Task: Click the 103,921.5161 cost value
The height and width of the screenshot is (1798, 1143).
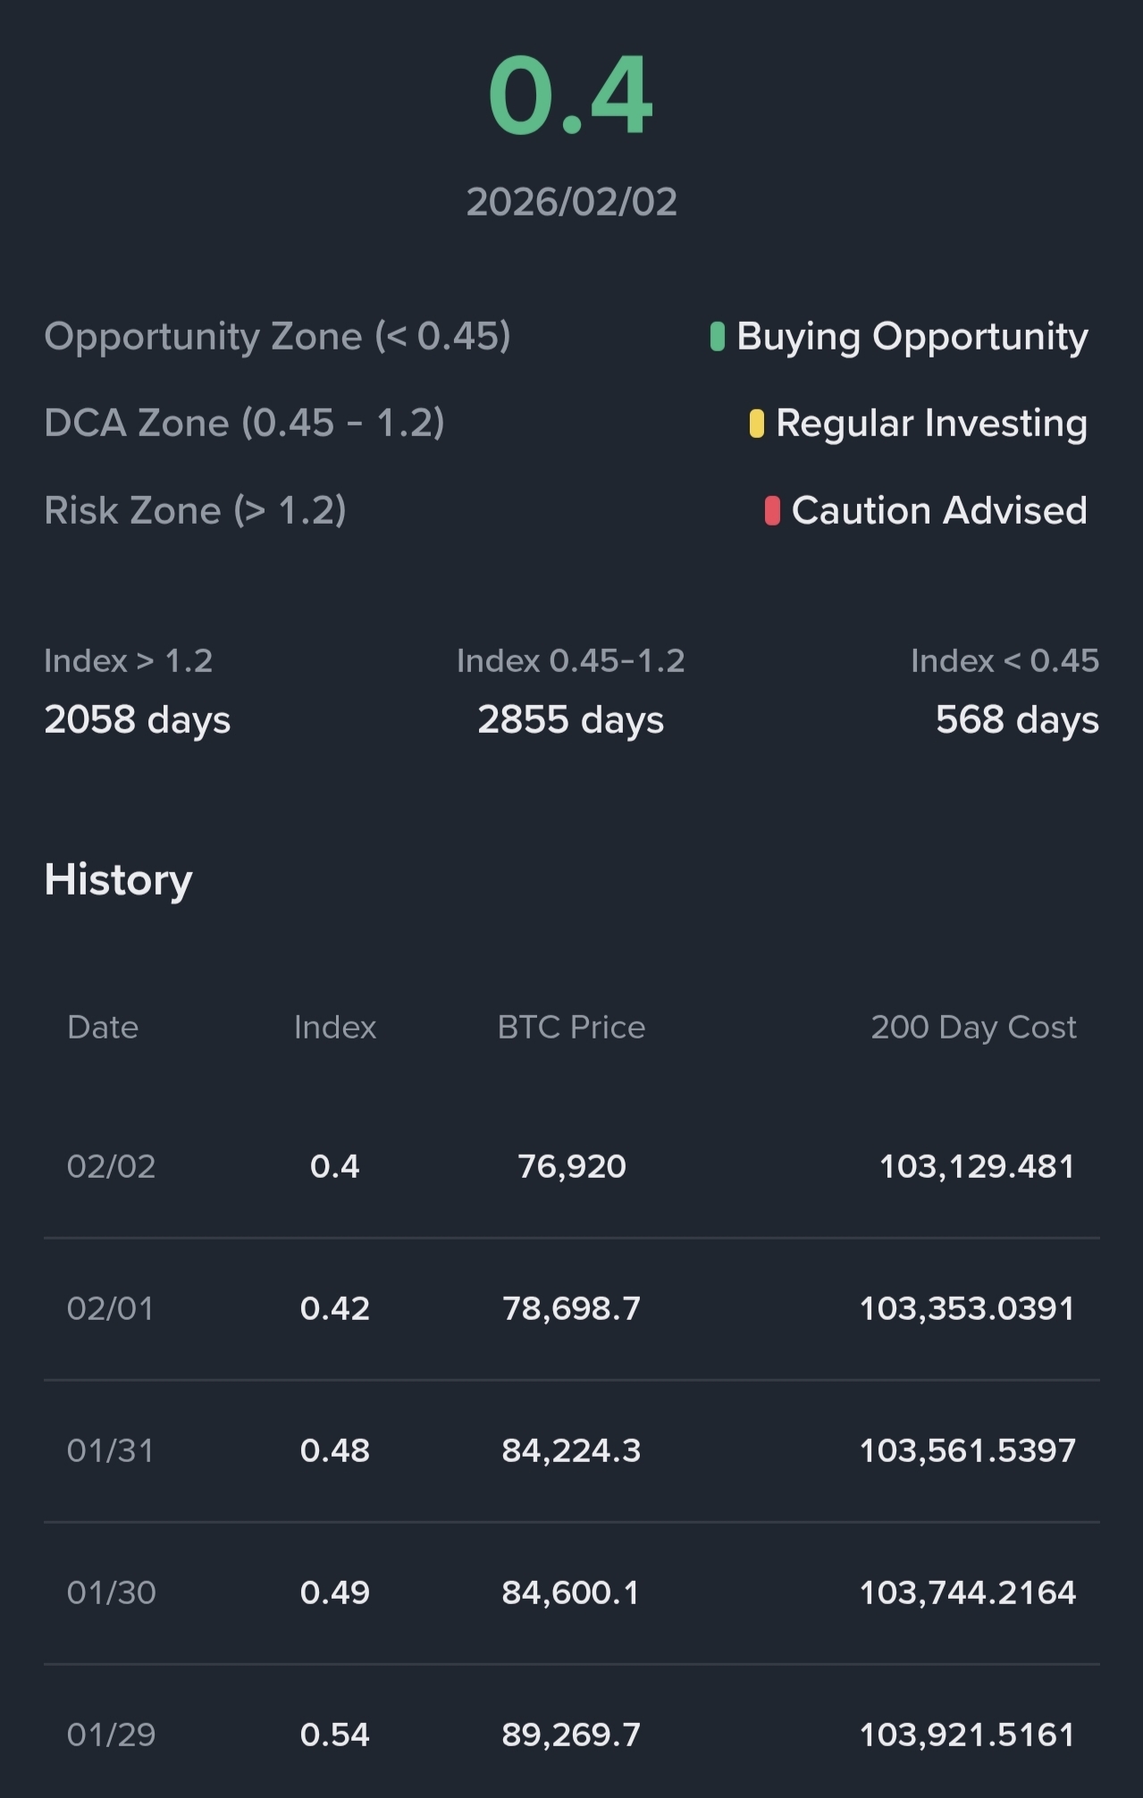Action: tap(967, 1735)
